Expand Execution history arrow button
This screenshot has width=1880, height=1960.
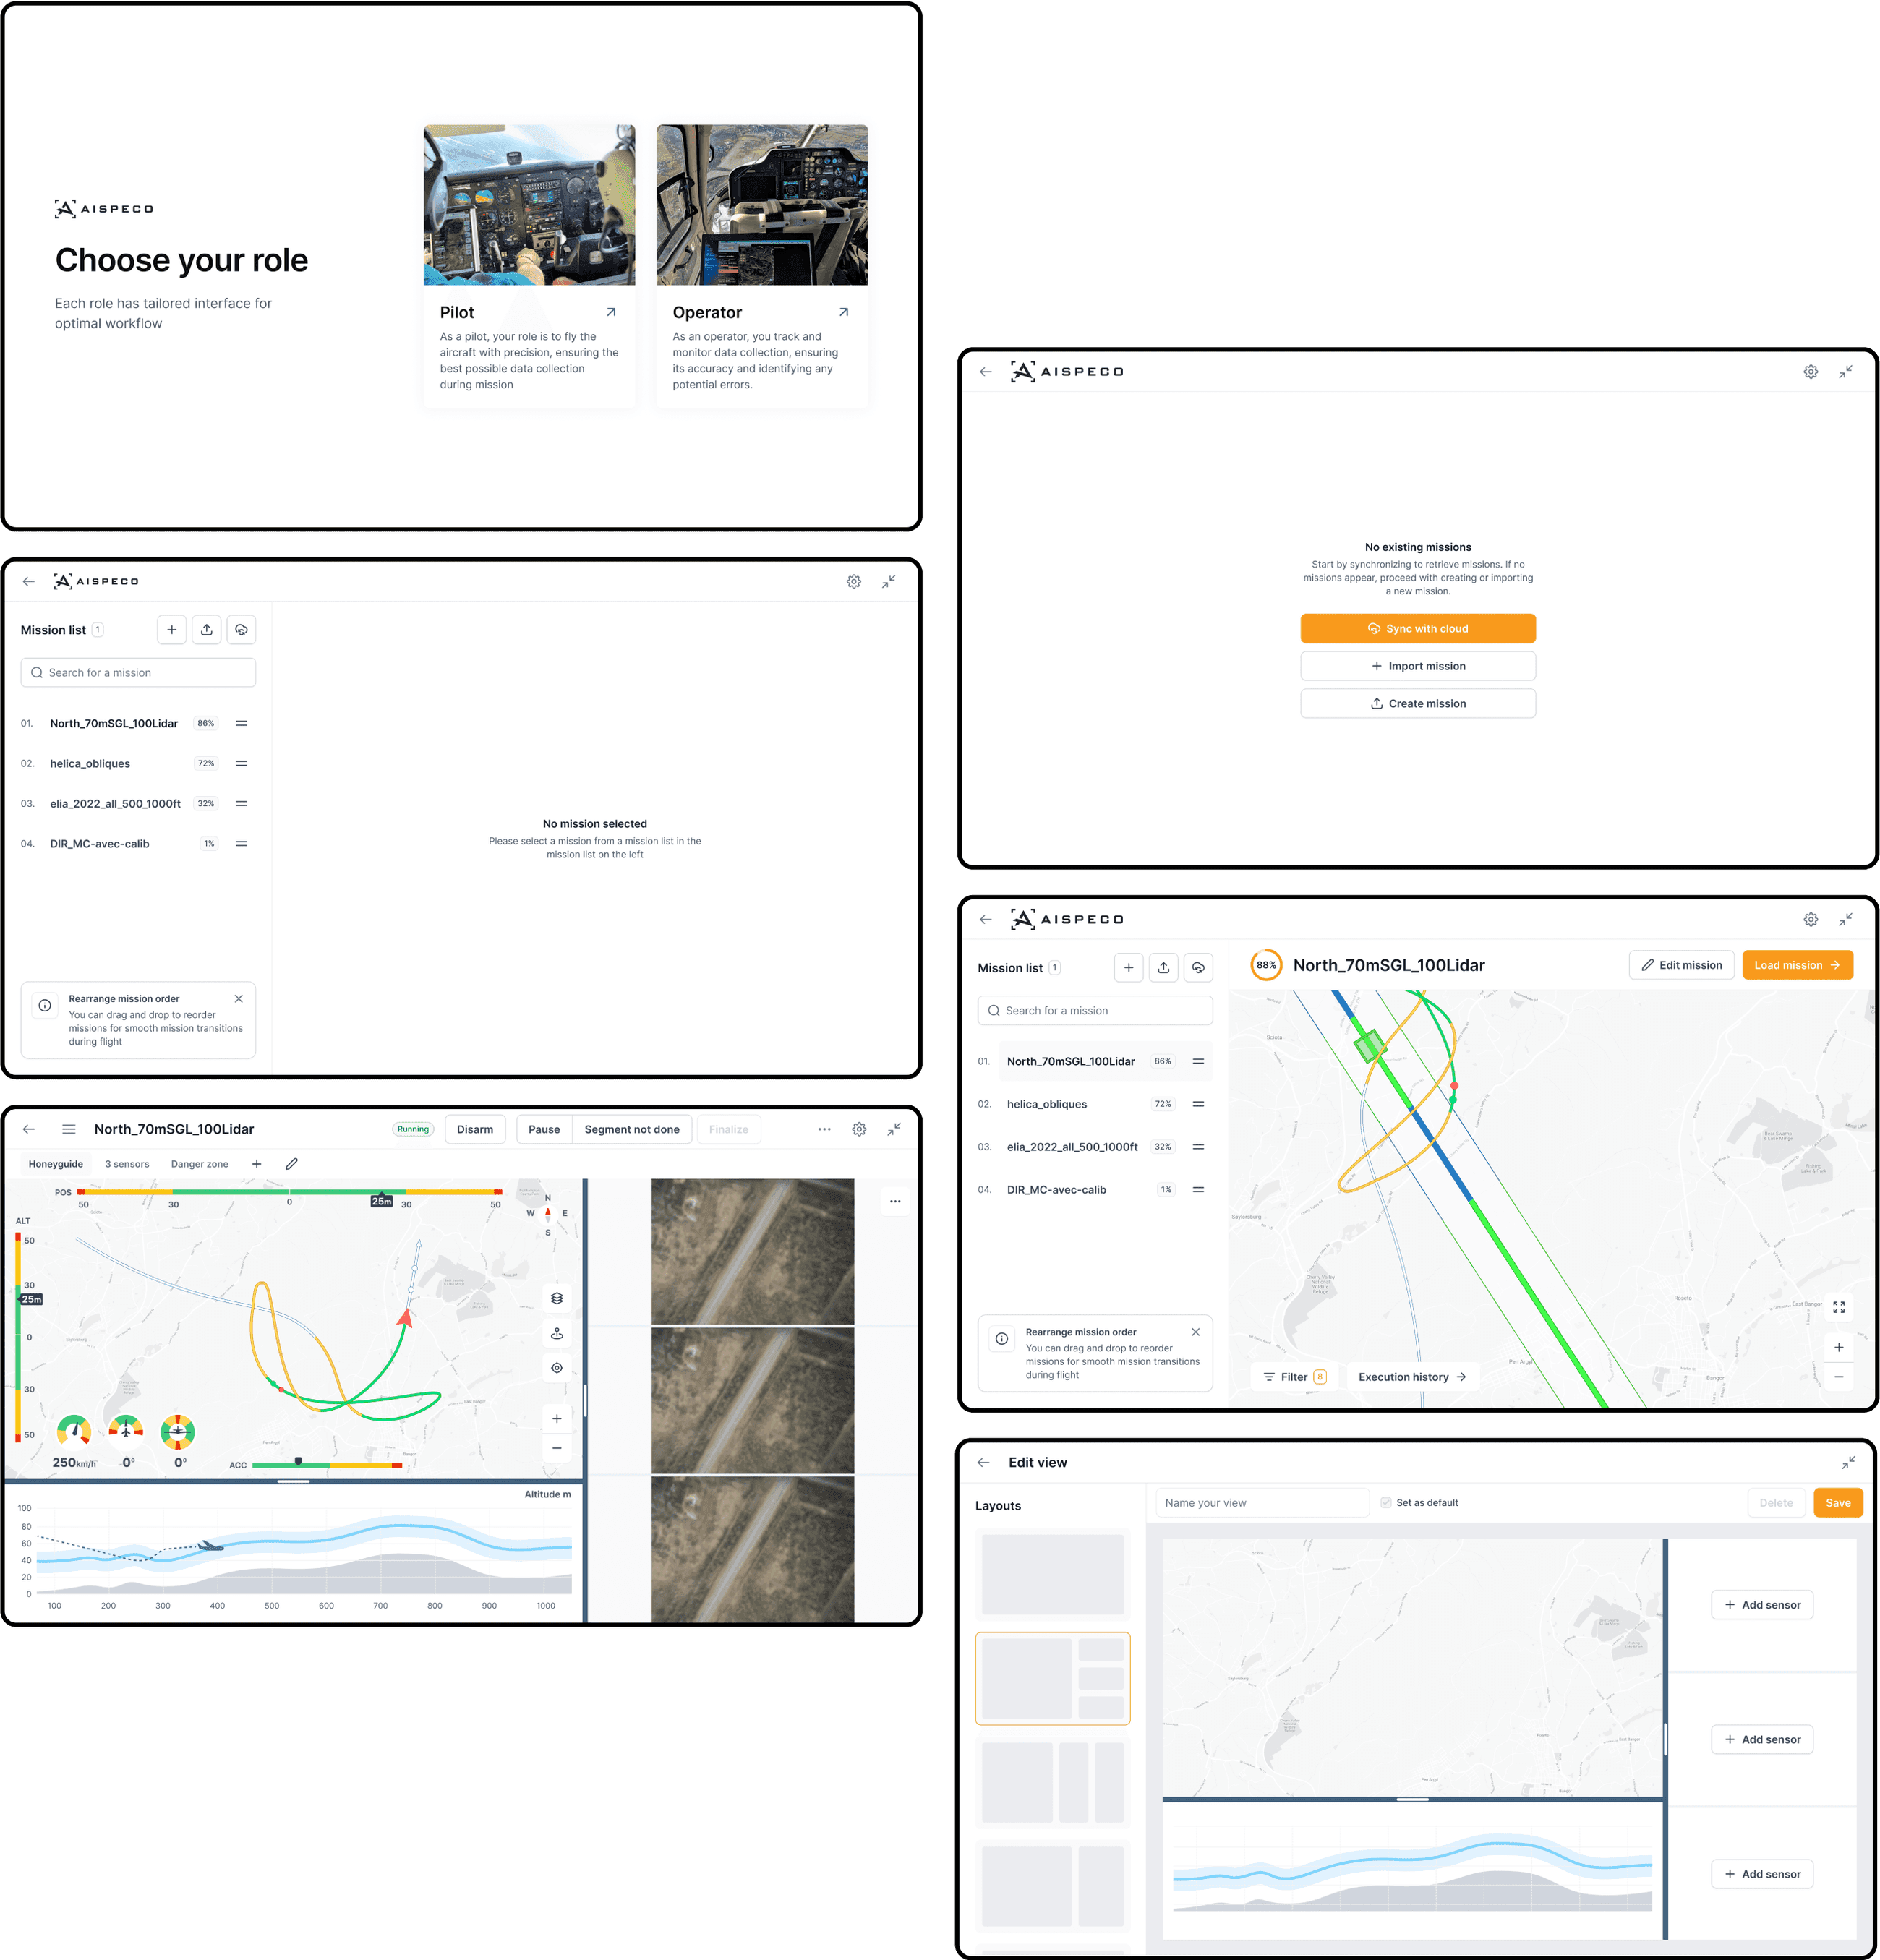[x=1412, y=1377]
